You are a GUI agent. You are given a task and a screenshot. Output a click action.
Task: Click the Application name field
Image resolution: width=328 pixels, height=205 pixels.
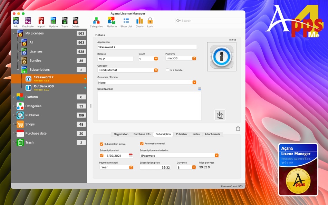point(147,47)
